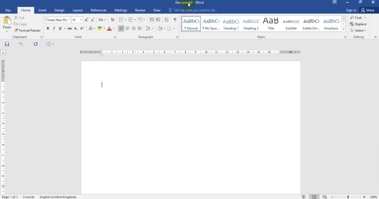This screenshot has height=199, width=379.
Task: Open the font size dropdown
Action: pyautogui.click(x=81, y=20)
